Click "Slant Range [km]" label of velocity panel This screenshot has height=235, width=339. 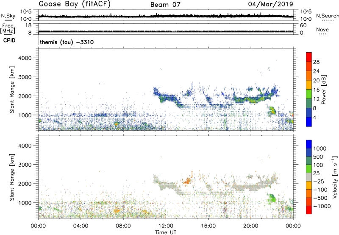tap(12, 177)
